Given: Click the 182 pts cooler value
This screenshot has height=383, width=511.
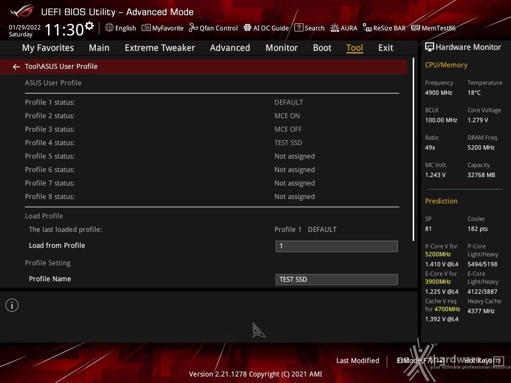Looking at the screenshot, I should pos(478,229).
